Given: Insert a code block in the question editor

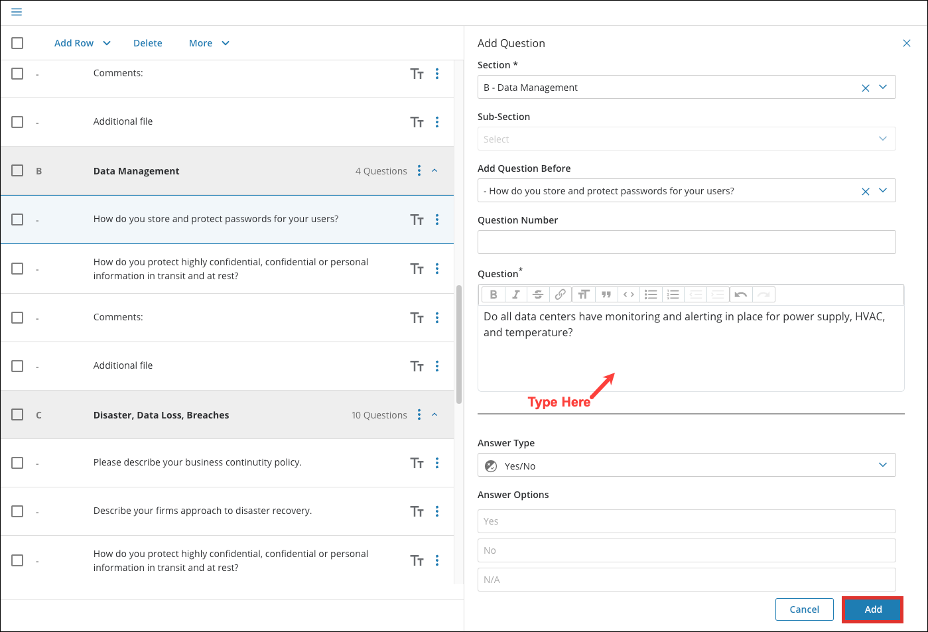Looking at the screenshot, I should pyautogui.click(x=628, y=294).
